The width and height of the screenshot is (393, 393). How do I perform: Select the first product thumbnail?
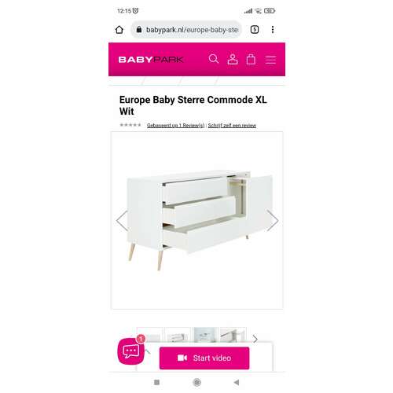pos(150,335)
